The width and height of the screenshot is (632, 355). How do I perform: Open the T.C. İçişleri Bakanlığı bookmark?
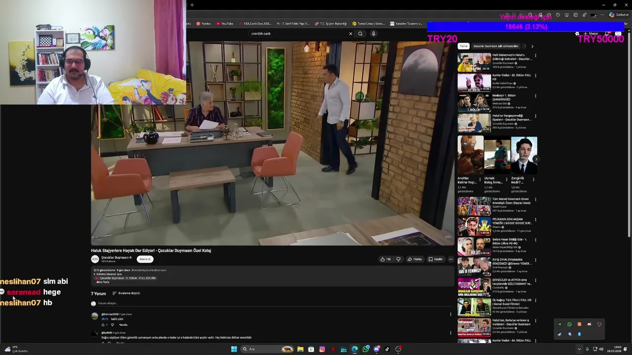coord(330,23)
